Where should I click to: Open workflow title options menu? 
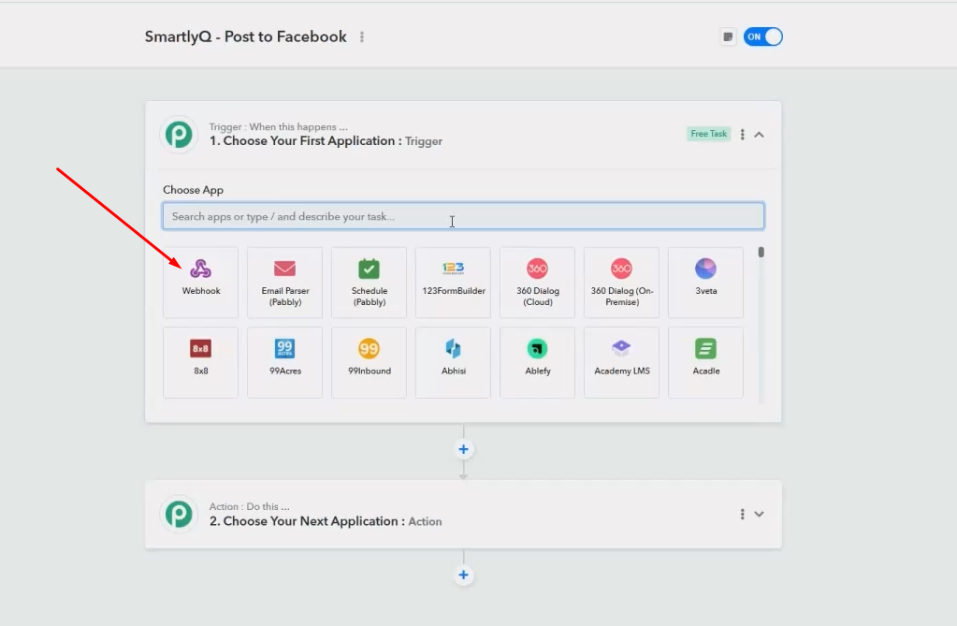click(x=362, y=37)
